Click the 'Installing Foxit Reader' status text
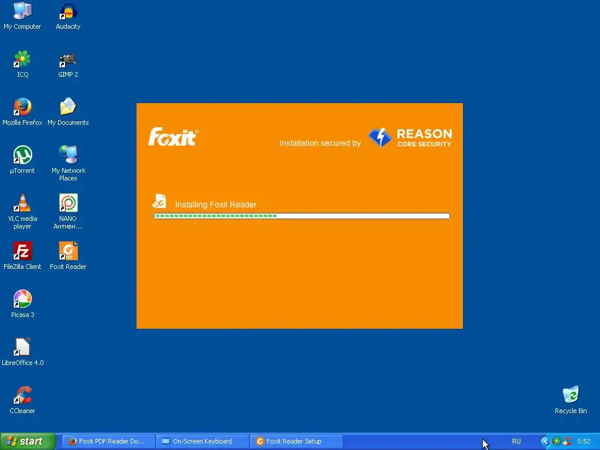The width and height of the screenshot is (600, 450). (x=216, y=204)
